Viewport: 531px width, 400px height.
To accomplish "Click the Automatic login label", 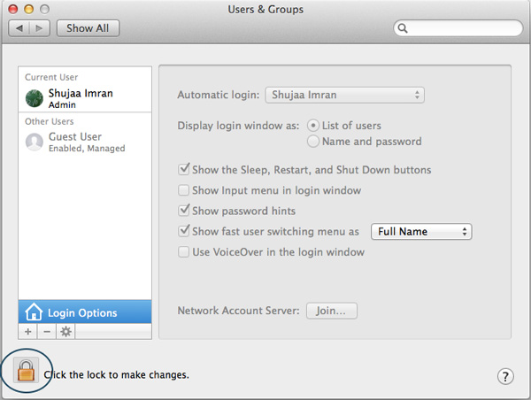I will point(219,95).
